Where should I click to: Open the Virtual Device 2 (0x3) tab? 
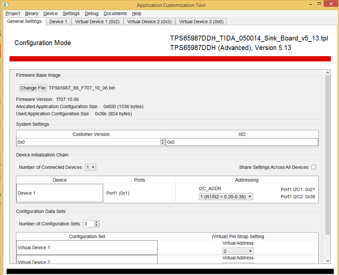click(150, 22)
